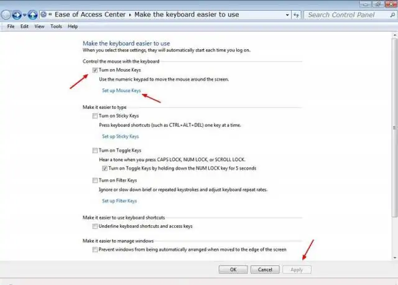Confirm settings with OK button
This screenshot has width=398, height=285.
(233, 269)
